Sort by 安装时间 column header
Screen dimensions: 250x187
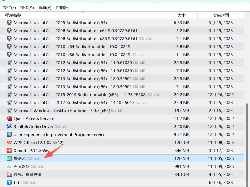click(x=221, y=15)
